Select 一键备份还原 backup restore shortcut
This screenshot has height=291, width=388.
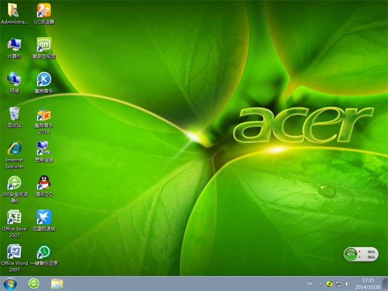[x=44, y=252]
